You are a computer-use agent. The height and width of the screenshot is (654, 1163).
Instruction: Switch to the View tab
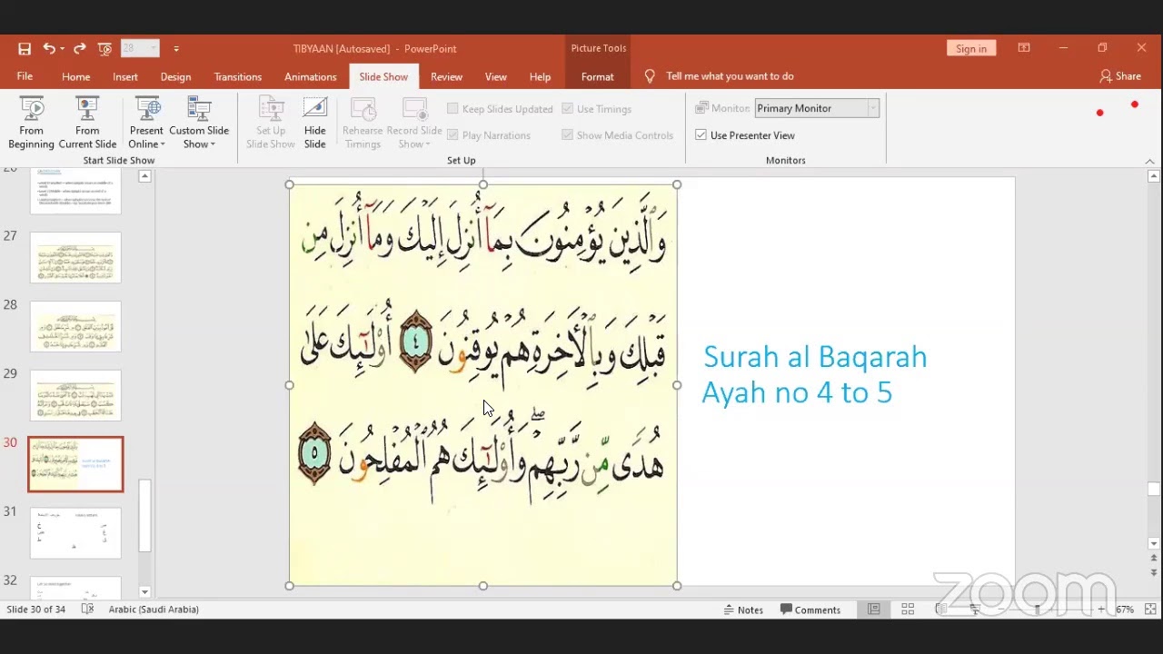[496, 76]
